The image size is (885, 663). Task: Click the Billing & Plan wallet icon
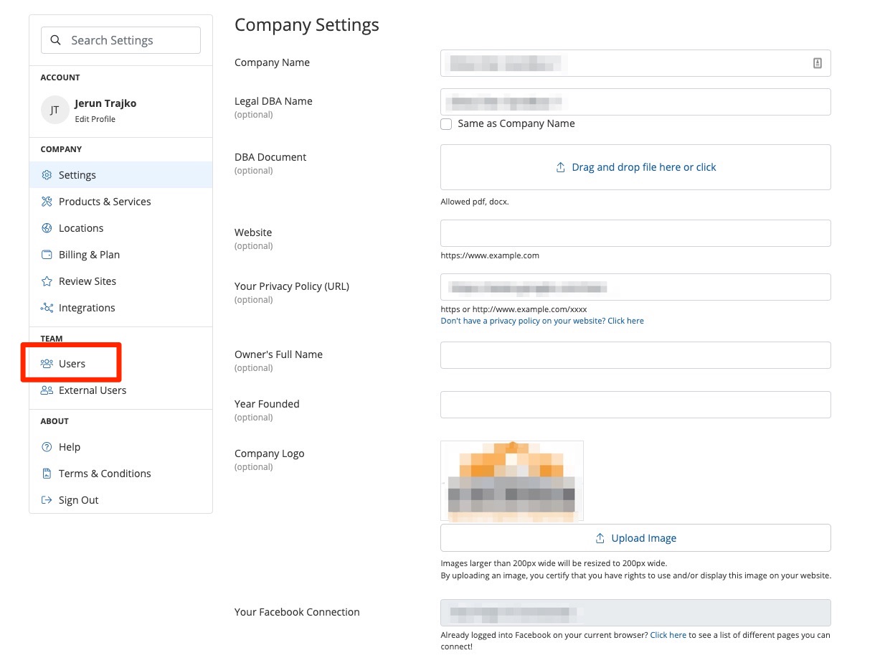click(x=47, y=255)
